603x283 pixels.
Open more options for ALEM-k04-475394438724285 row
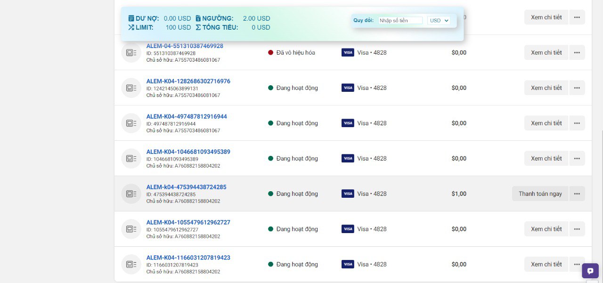coord(577,194)
